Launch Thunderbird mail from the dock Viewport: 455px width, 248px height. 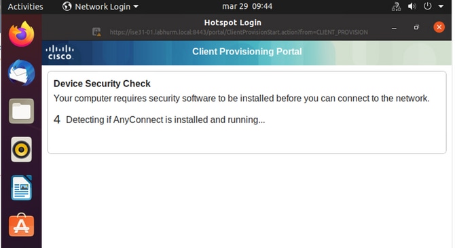click(22, 73)
